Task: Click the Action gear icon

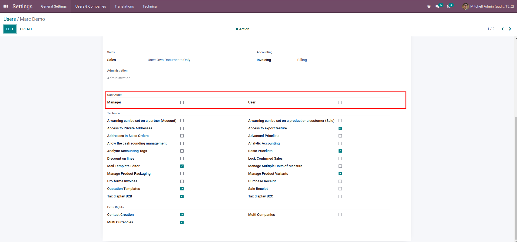Action: 237,29
